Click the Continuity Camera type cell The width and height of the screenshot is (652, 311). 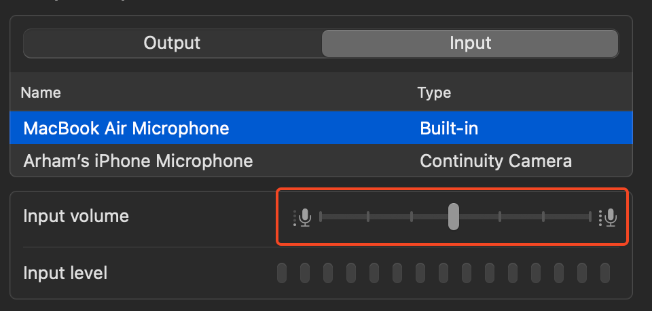496,161
